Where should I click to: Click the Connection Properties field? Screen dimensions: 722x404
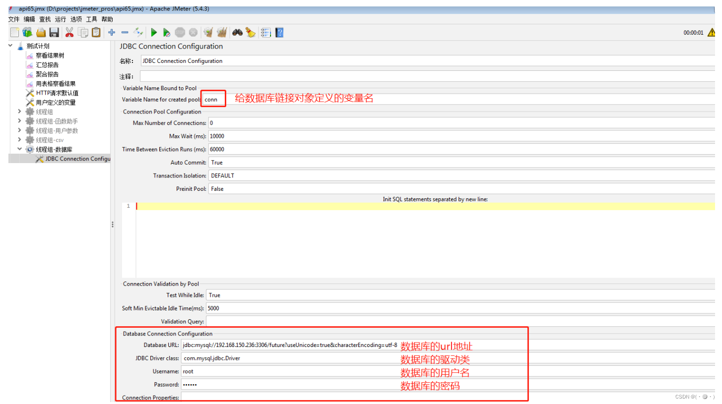tap(448, 398)
